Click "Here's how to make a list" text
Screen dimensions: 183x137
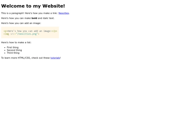tap(16, 43)
